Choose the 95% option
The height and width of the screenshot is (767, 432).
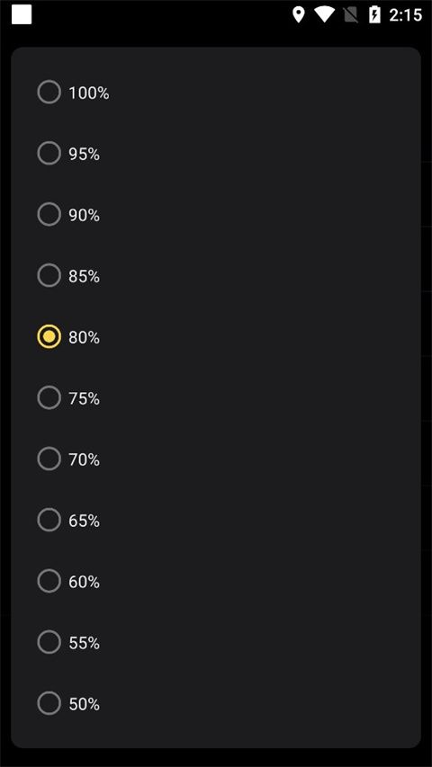[x=49, y=154]
